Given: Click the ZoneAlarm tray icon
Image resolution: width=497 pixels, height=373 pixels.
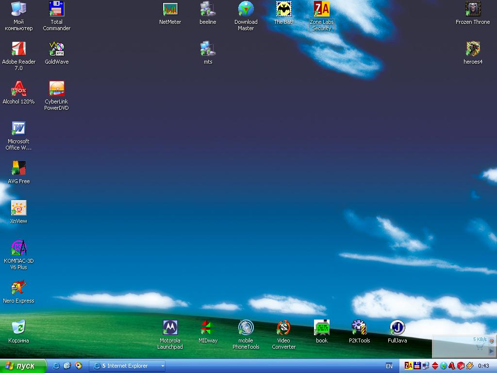Looking at the screenshot, I should click(x=409, y=366).
